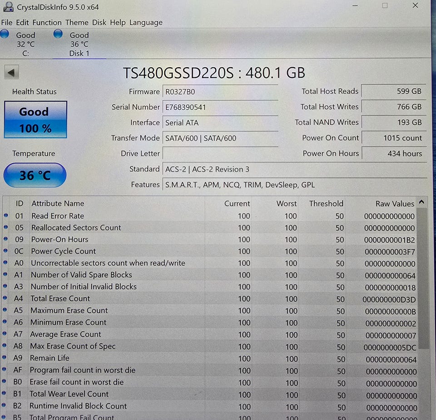Screen dimensions: 436x420
Task: Click the attribute list scrollbar thumb
Action: pos(423,278)
